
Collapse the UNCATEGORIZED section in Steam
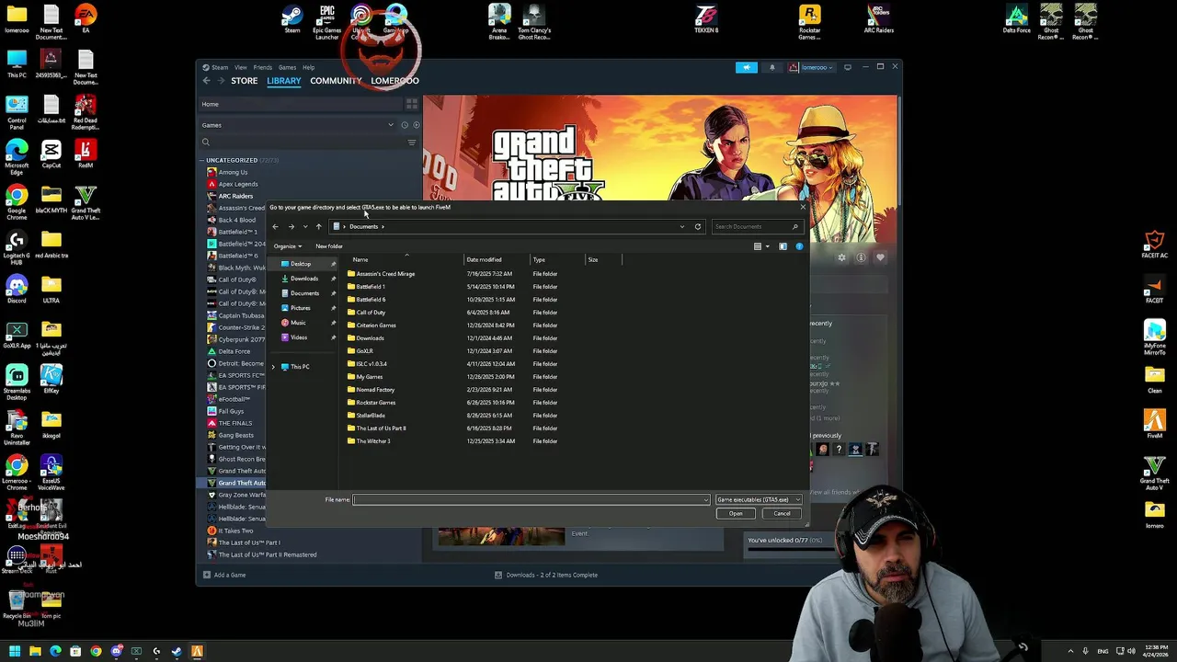click(202, 160)
